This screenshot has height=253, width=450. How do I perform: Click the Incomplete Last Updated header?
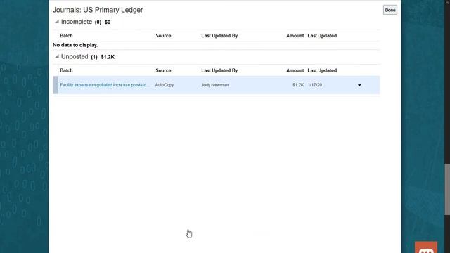pos(322,36)
